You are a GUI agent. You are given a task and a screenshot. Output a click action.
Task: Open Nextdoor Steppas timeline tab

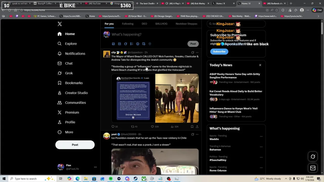click(x=186, y=24)
